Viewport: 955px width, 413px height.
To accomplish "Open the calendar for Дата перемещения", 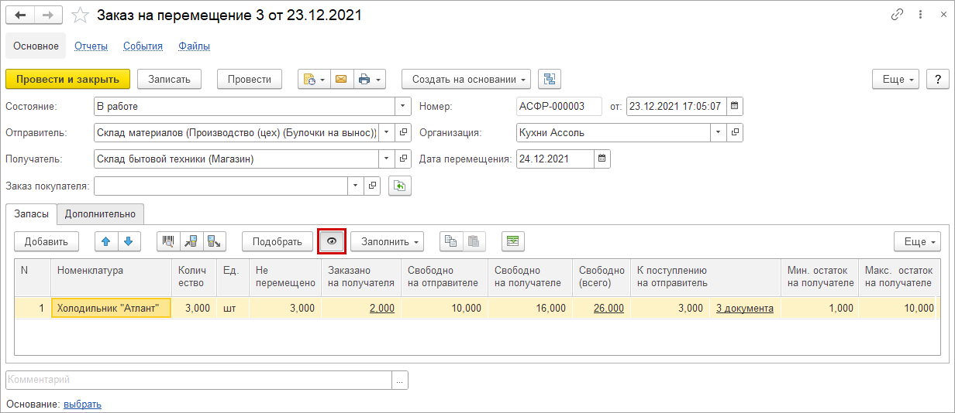I will click(602, 159).
